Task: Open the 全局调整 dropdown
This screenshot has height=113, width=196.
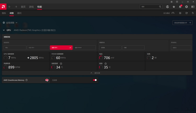Action: pyautogui.click(x=10, y=23)
